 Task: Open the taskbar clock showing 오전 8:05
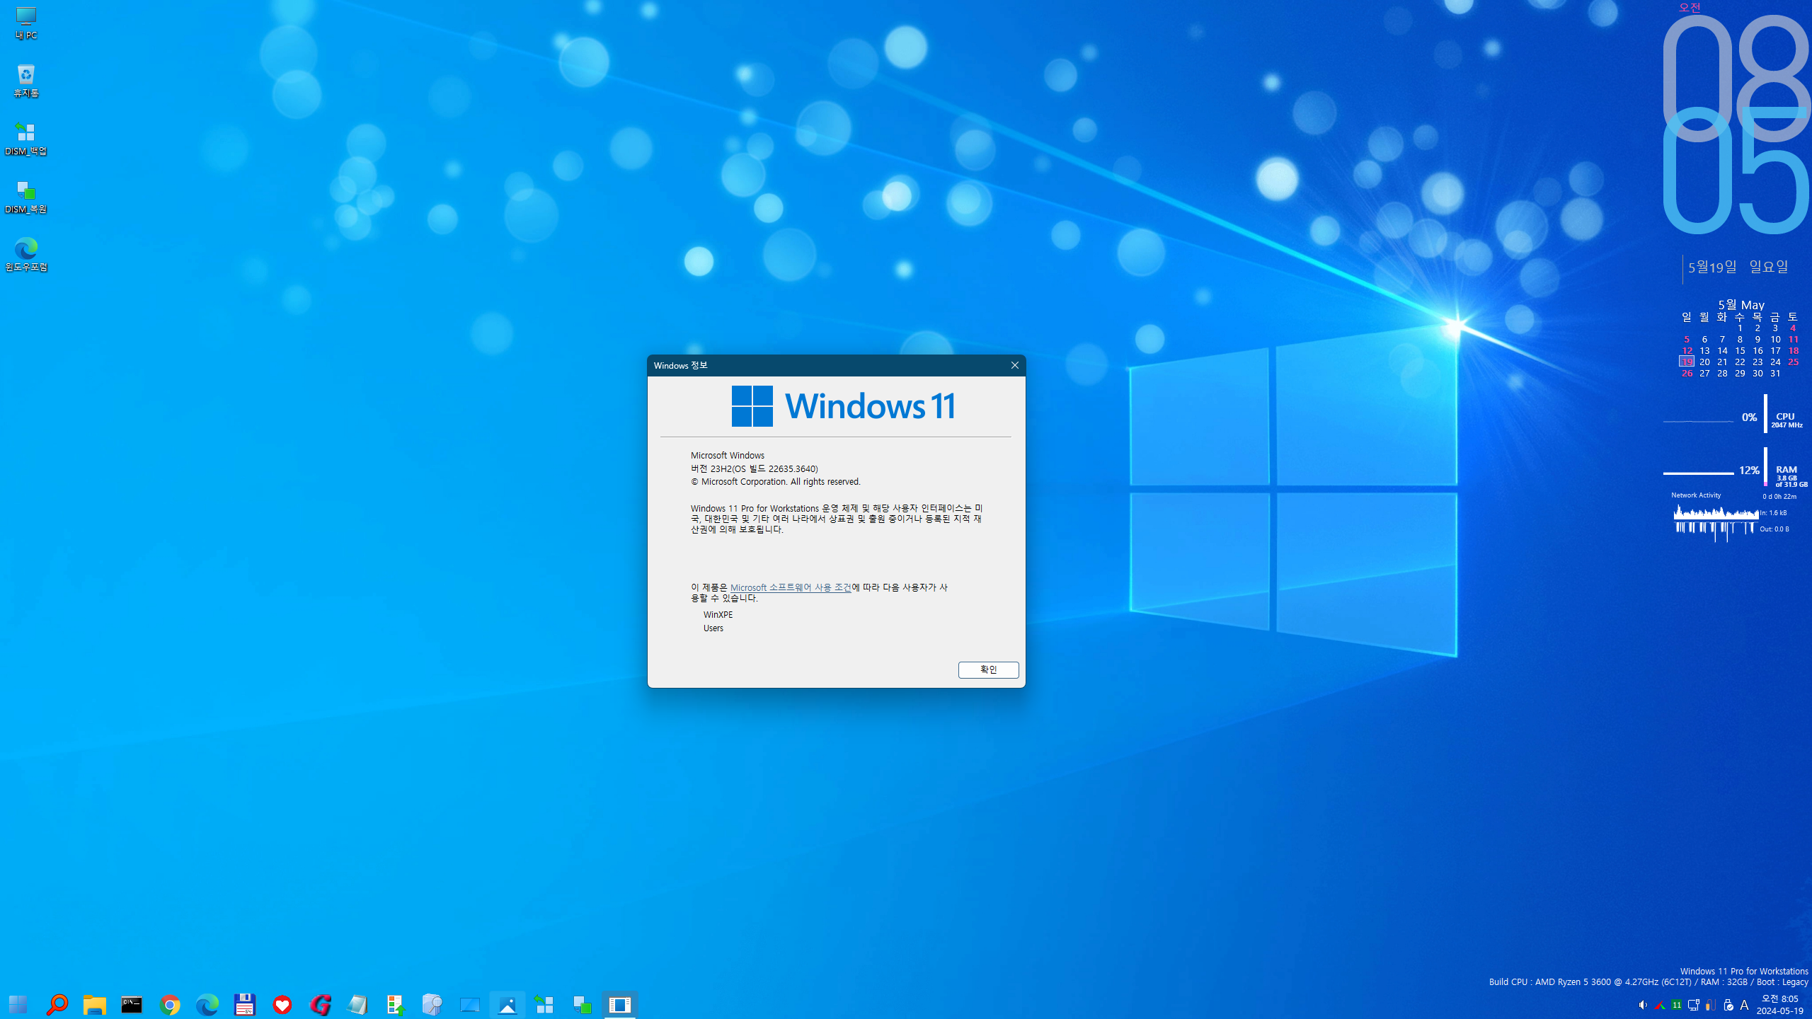click(x=1779, y=1005)
